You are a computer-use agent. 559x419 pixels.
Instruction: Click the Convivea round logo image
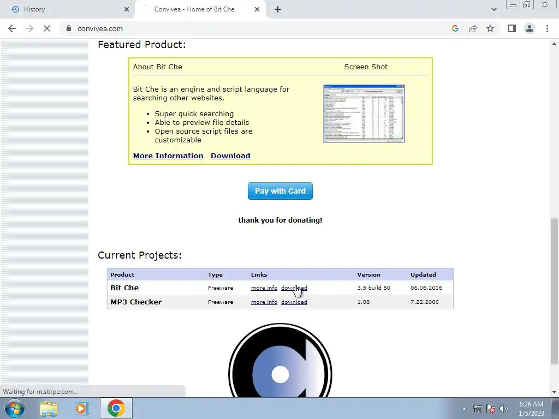pos(280,360)
